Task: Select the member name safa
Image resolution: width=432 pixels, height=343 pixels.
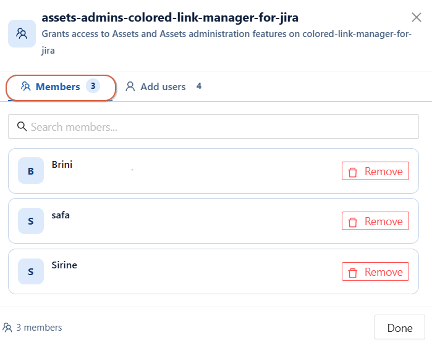Action: click(61, 215)
